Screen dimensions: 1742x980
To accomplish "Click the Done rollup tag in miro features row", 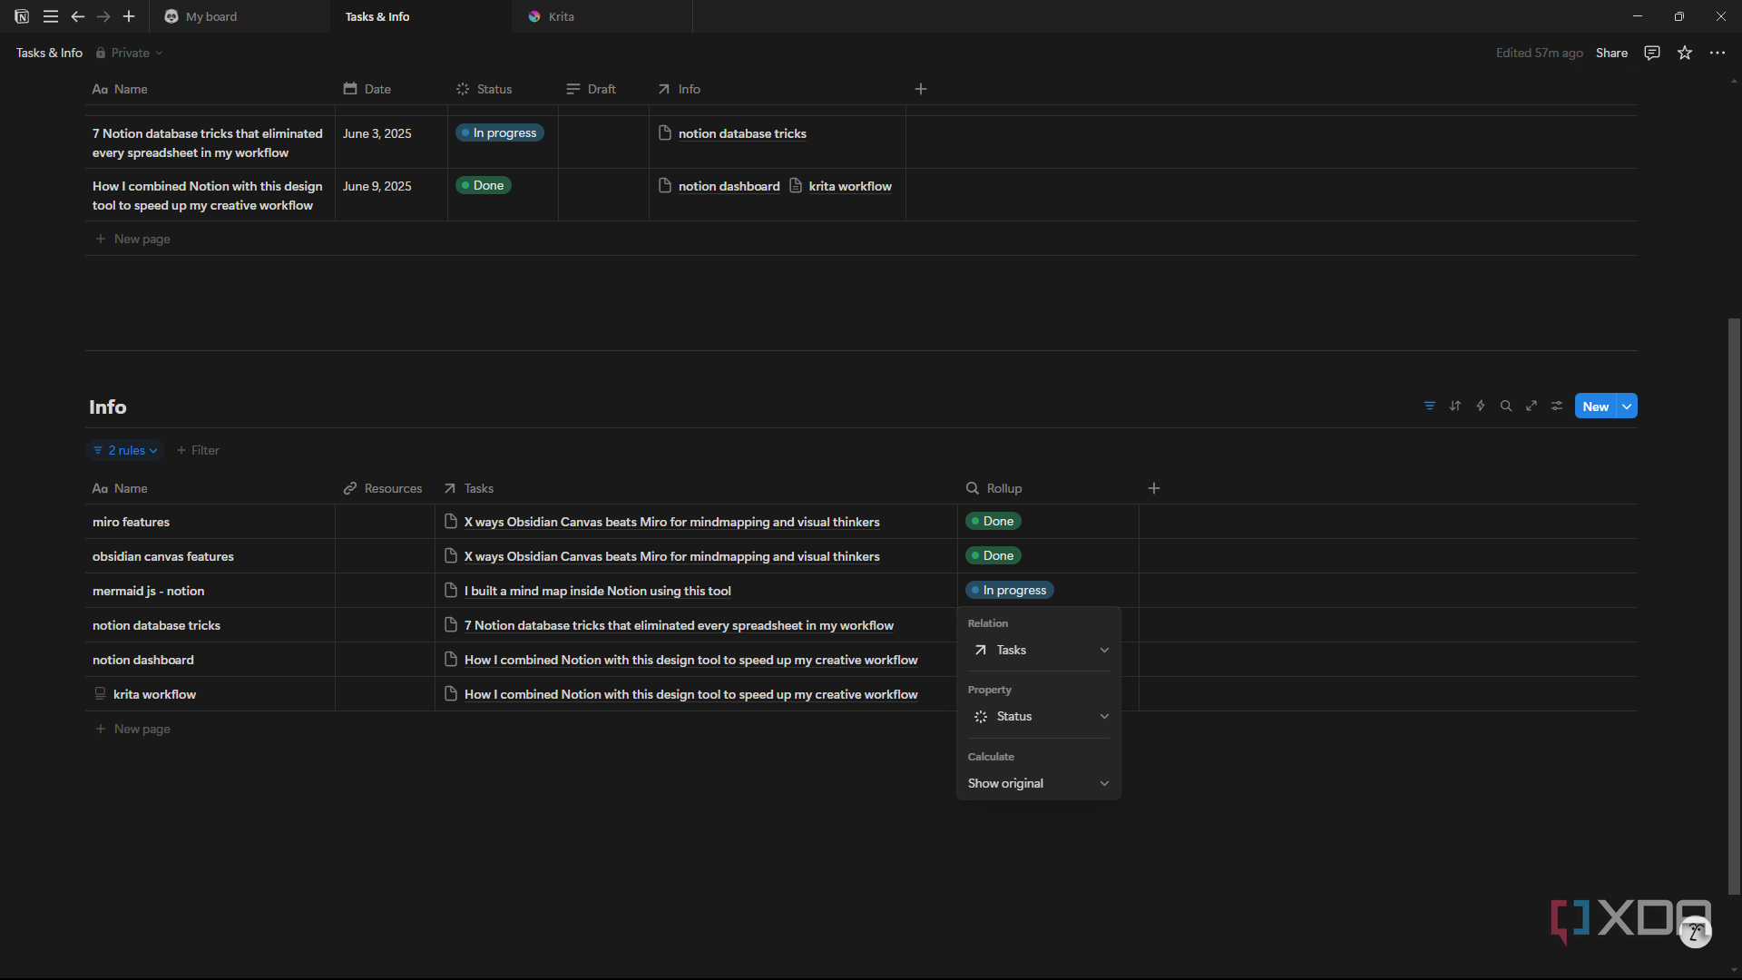I will (993, 521).
